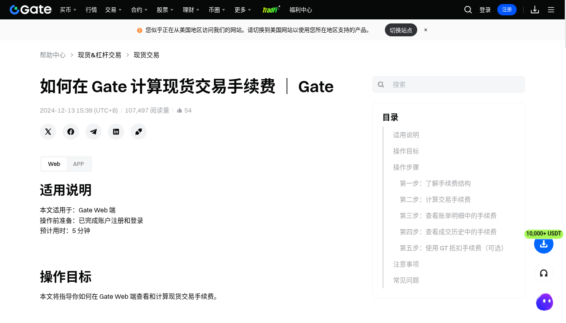
Task: Jump to 操作目标 in table of contents
Action: 406,151
